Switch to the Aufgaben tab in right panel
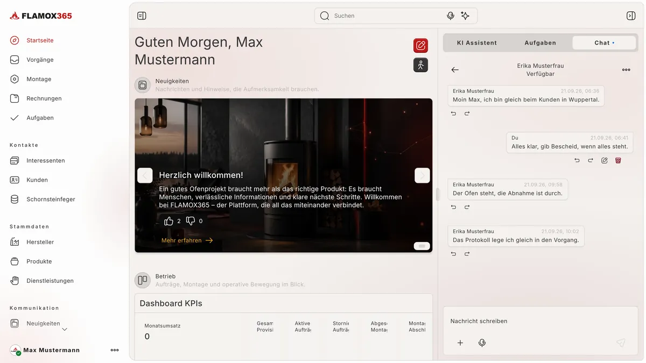 tap(540, 43)
